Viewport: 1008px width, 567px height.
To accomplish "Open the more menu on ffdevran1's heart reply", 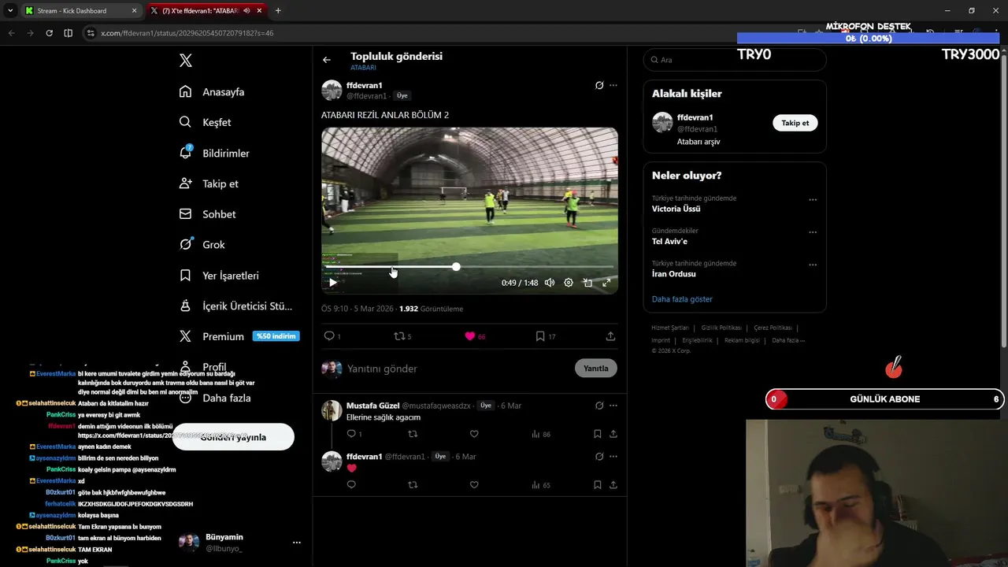I will click(x=613, y=457).
